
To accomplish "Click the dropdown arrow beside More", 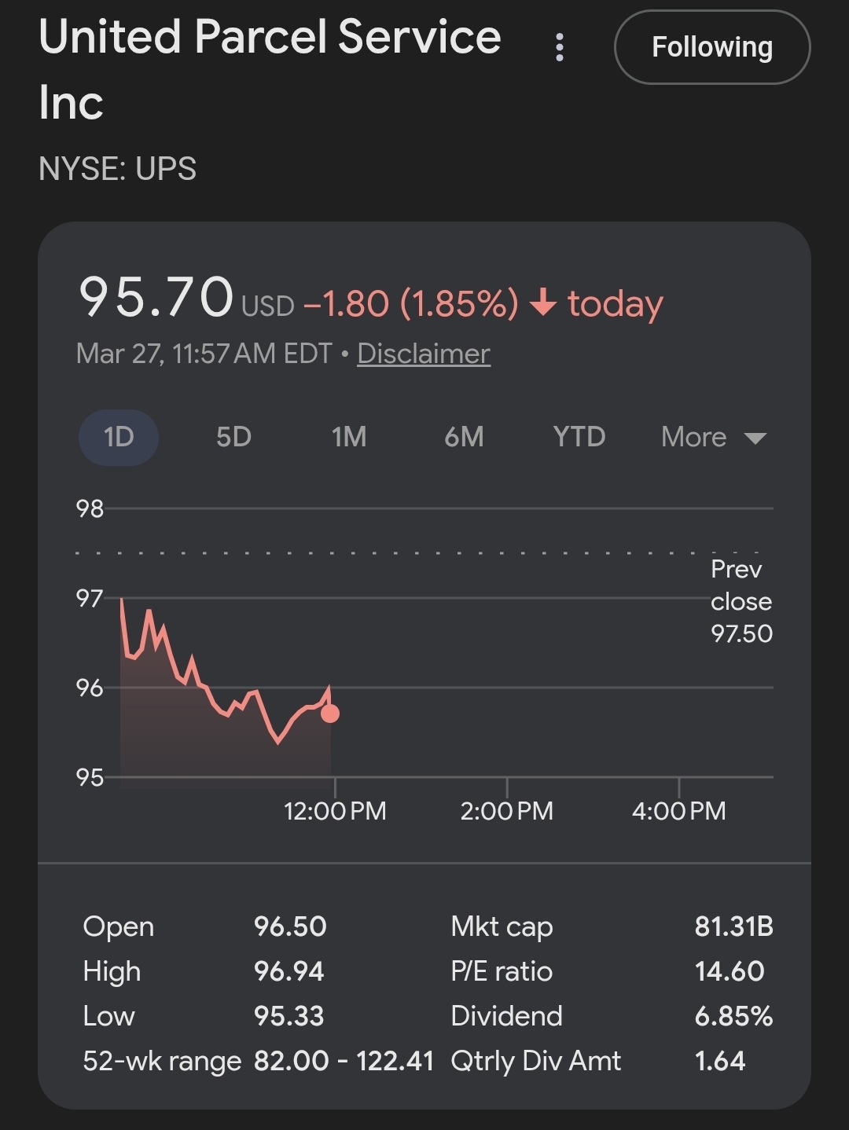I will click(755, 438).
